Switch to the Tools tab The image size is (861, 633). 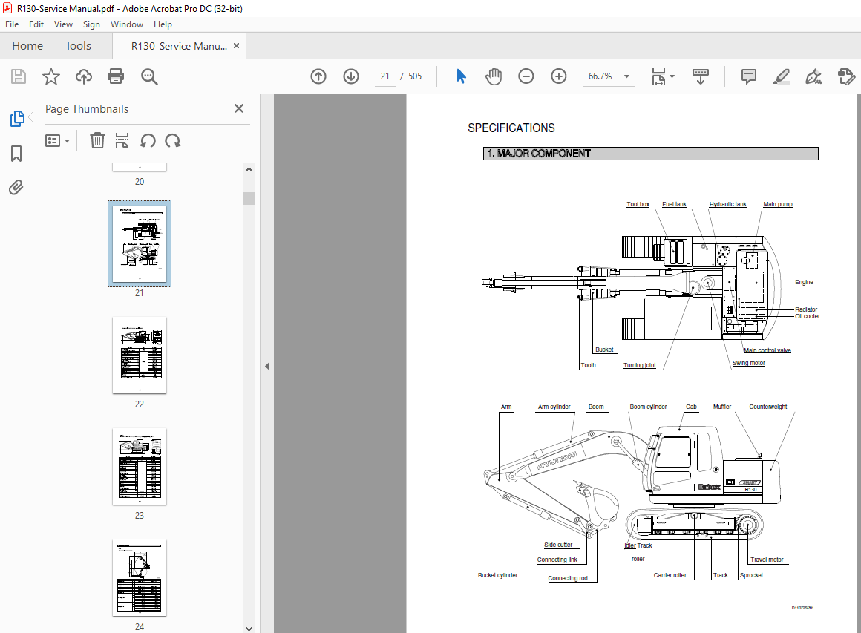78,45
